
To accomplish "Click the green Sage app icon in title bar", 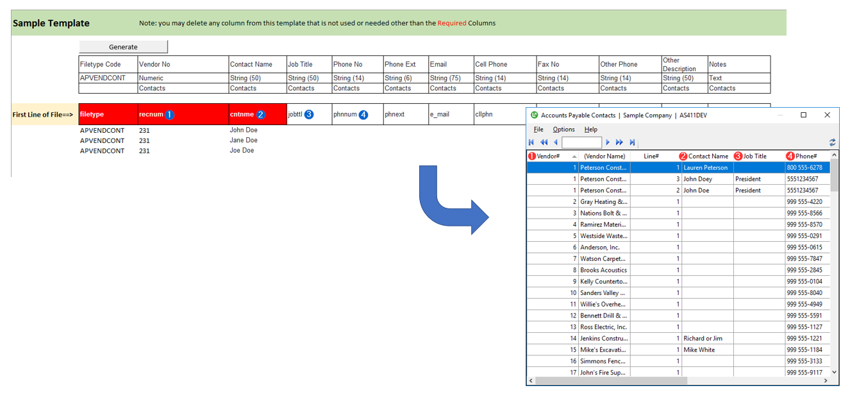I will click(533, 115).
